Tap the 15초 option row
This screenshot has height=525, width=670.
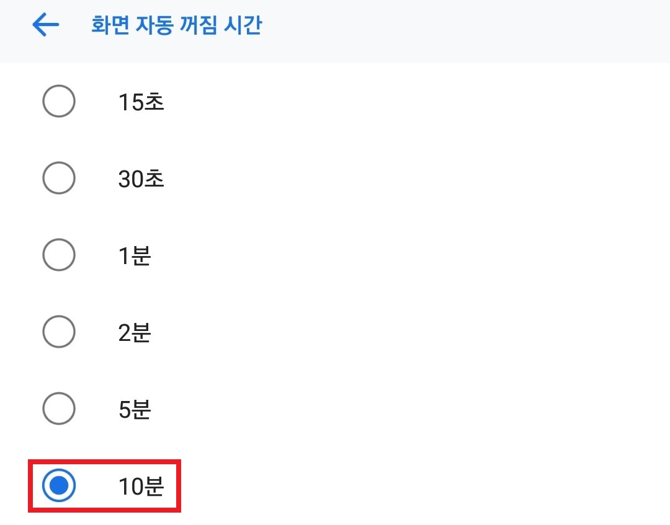tap(140, 102)
